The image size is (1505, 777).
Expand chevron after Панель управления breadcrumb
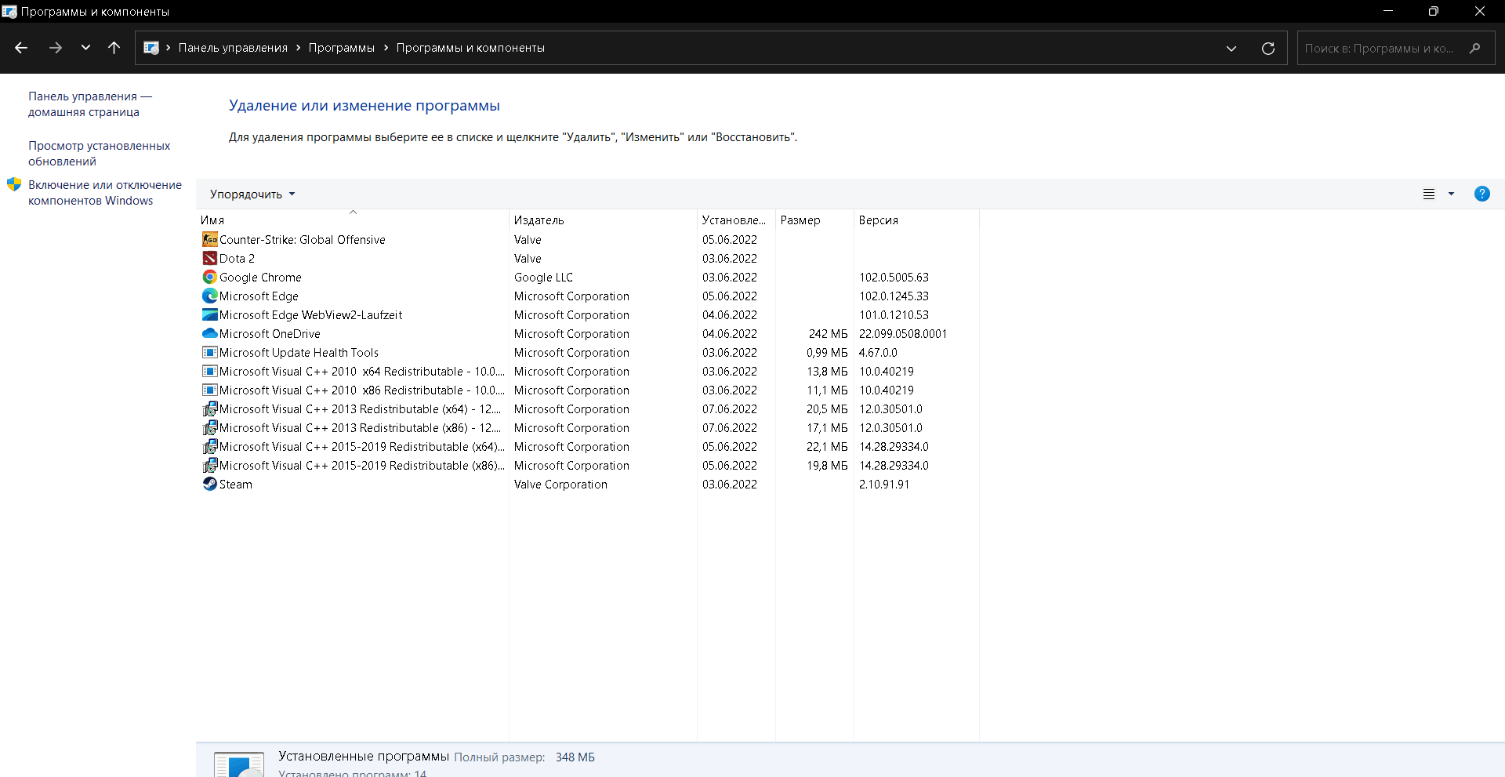pos(298,48)
